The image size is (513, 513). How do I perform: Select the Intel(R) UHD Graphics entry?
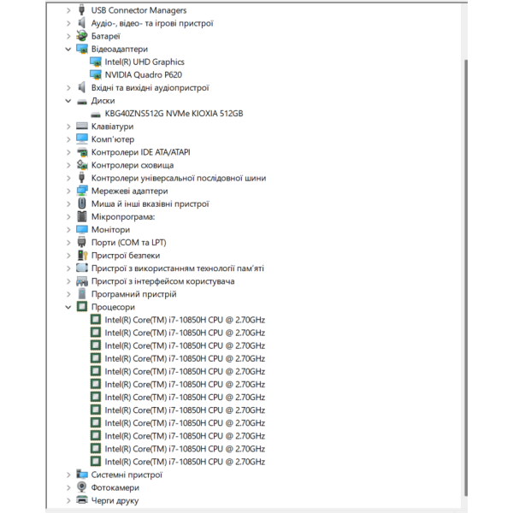pos(144,62)
